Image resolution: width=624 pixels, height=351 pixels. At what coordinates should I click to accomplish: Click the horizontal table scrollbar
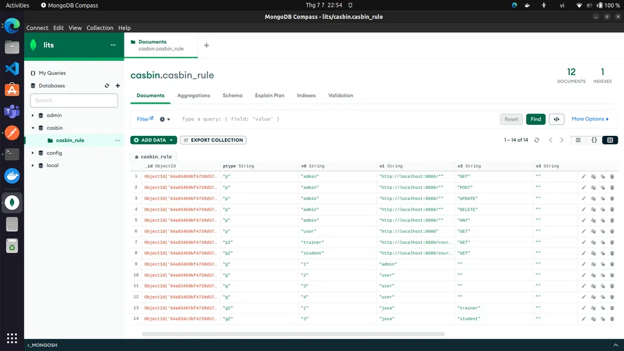coord(293,334)
